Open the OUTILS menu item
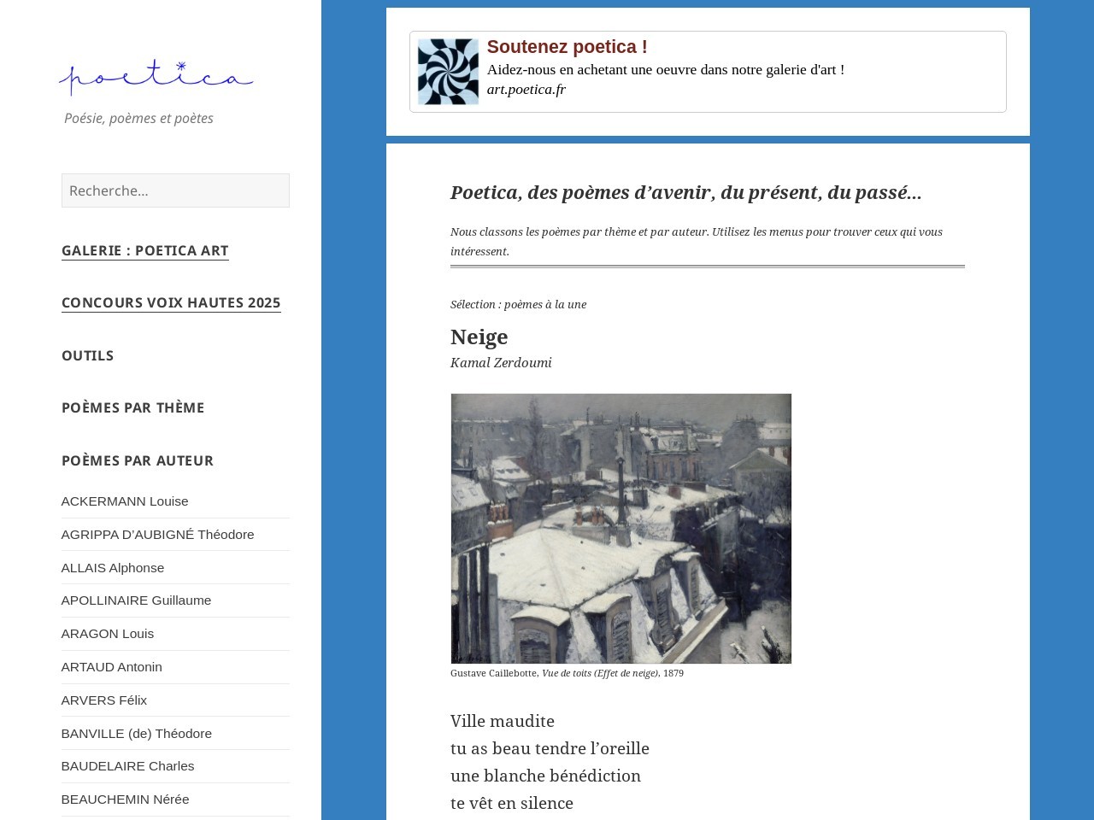 87,355
